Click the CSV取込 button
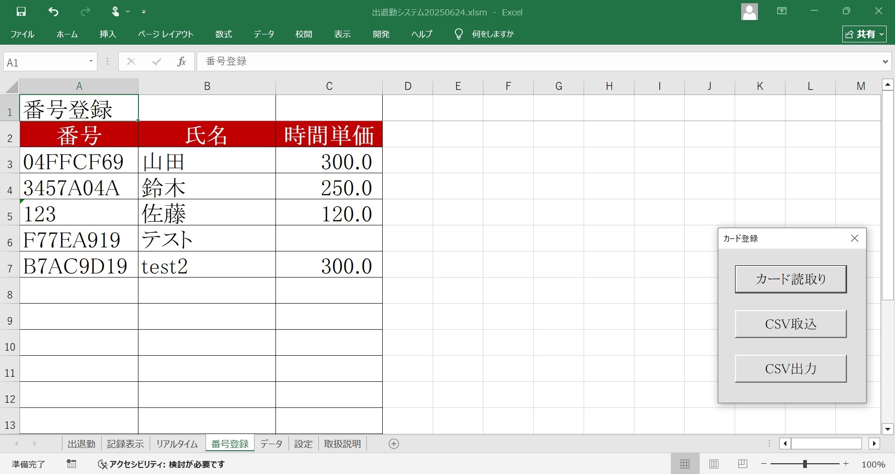The image size is (895, 474). pos(791,324)
